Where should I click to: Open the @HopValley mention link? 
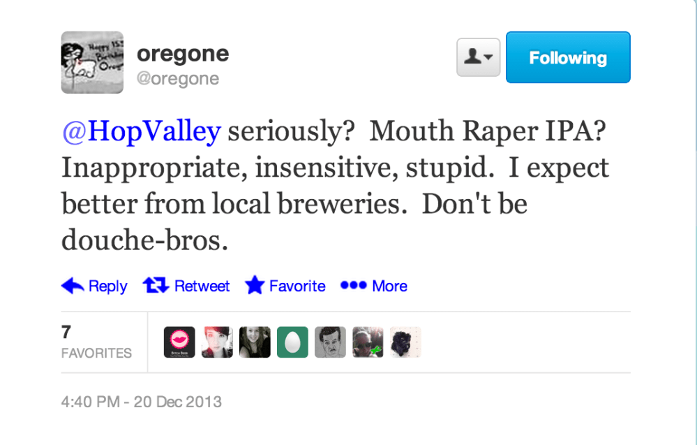tap(140, 131)
